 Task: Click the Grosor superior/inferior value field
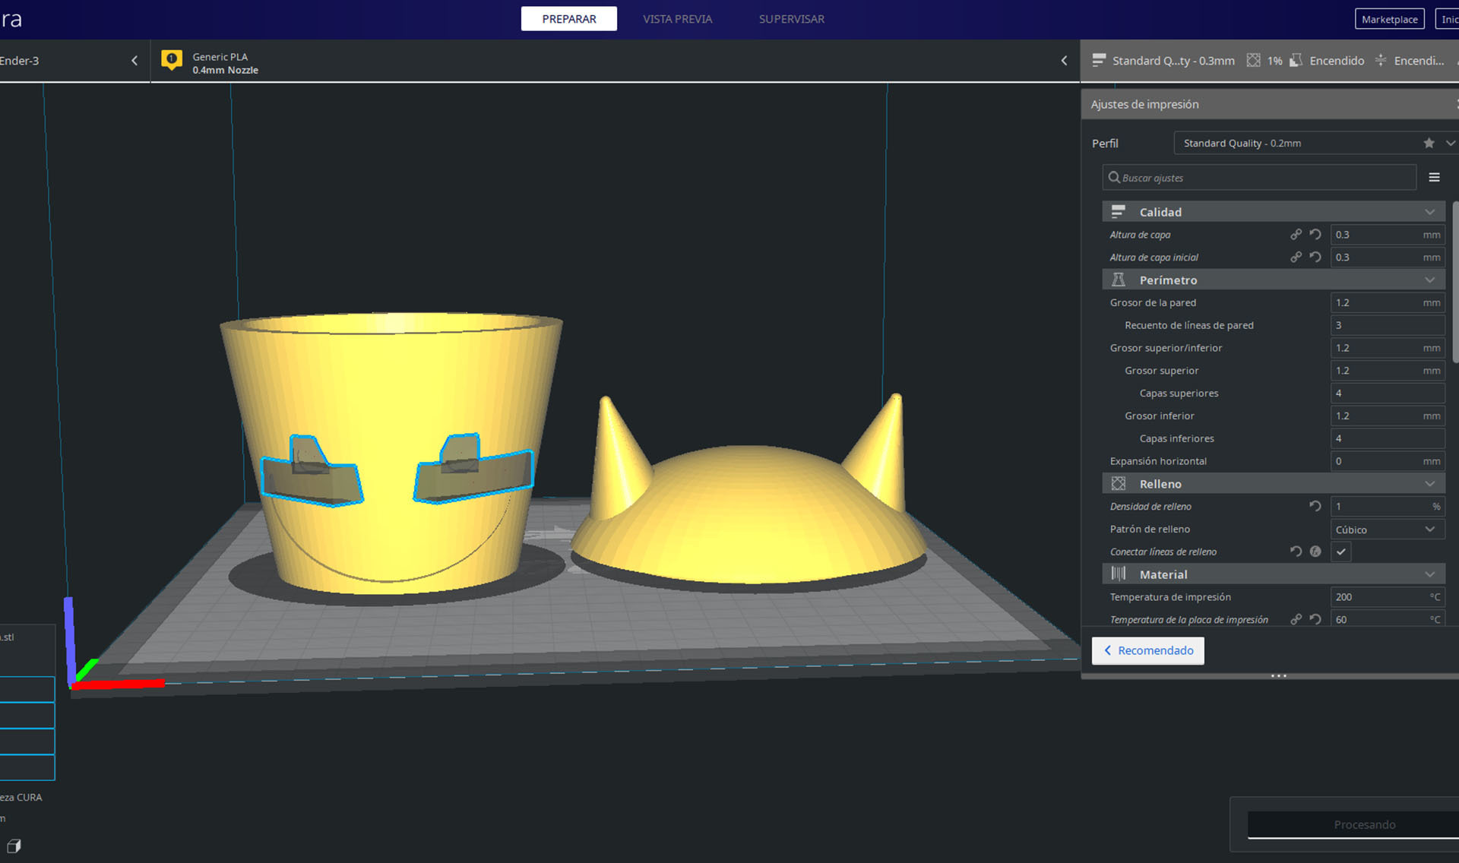(x=1388, y=348)
